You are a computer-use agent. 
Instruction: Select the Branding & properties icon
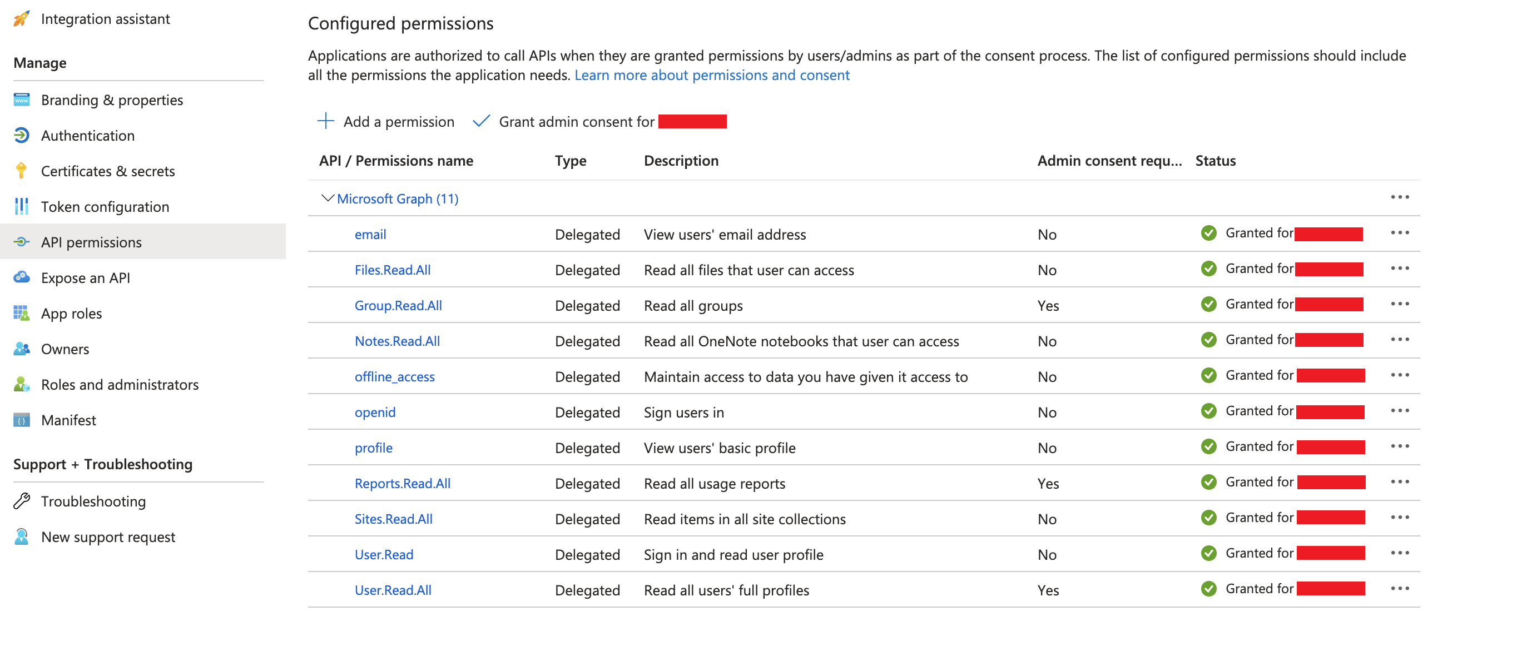21,100
